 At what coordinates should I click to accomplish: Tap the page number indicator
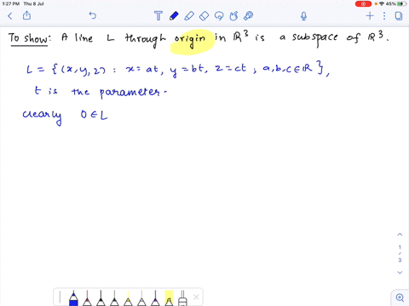coord(400,253)
